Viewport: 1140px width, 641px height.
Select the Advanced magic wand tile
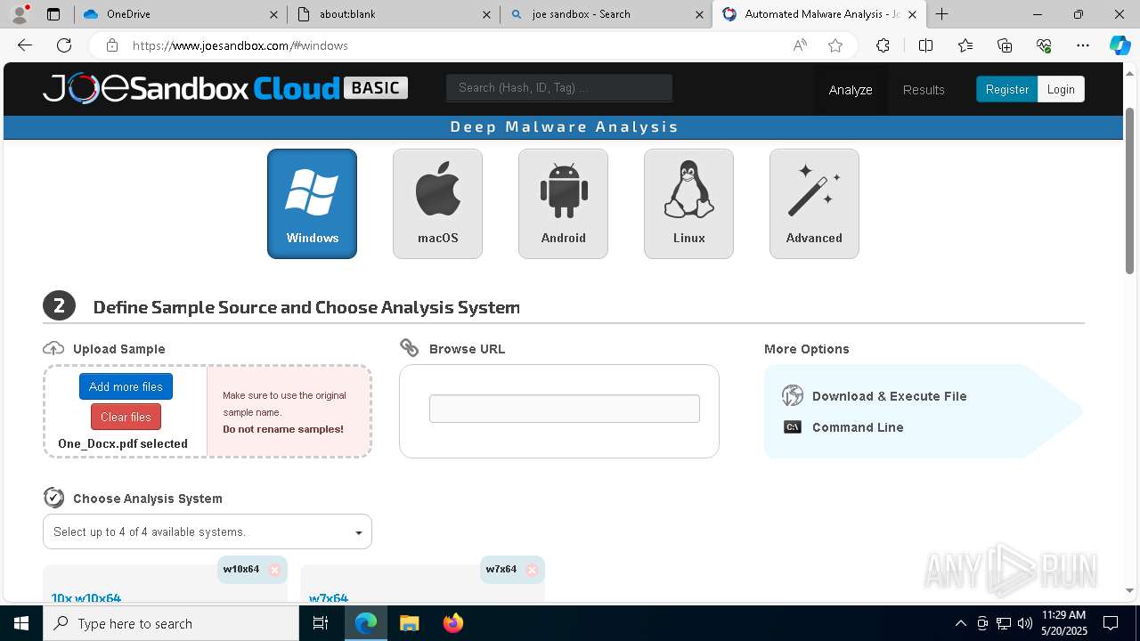click(x=814, y=204)
